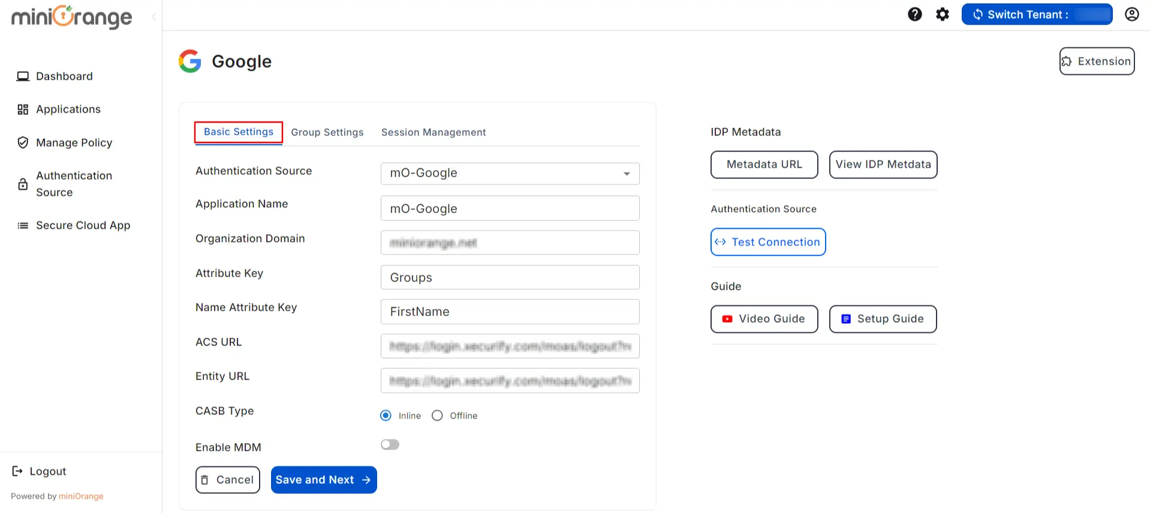Switch to the Basic Settings tab
The height and width of the screenshot is (513, 1150).
(x=239, y=132)
